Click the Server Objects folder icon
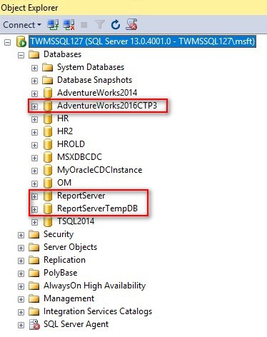This screenshot has height=337, width=267. 34,247
